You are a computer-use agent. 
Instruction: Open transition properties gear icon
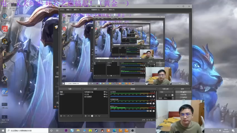click(x=172, y=95)
